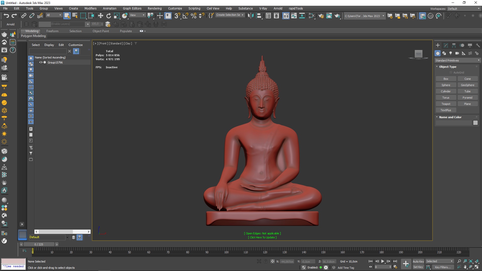This screenshot has width=482, height=271.
Task: Toggle the Angle Snap icon
Action: [x=186, y=16]
